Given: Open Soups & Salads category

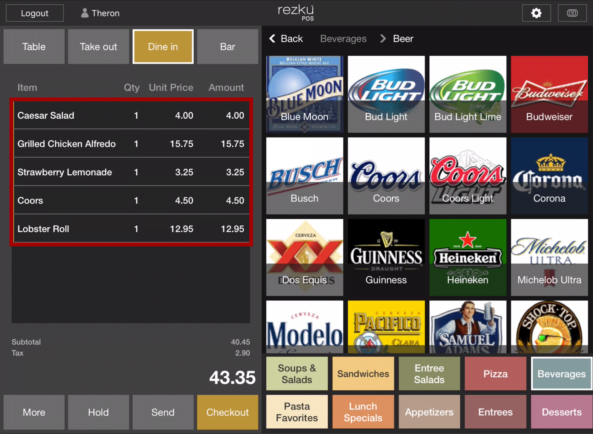Looking at the screenshot, I should (x=297, y=374).
